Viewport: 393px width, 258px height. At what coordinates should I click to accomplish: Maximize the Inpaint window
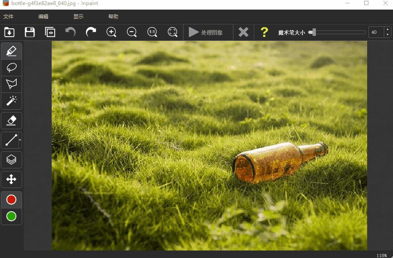(x=366, y=3)
